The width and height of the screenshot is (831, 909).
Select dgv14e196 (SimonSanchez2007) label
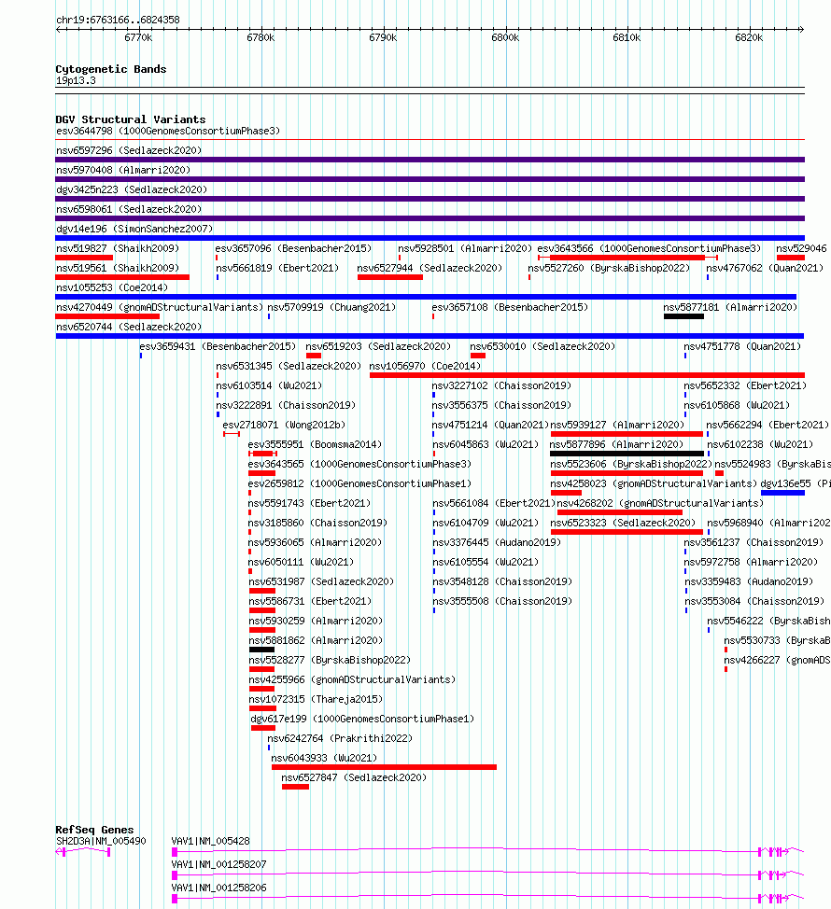pyautogui.click(x=134, y=230)
